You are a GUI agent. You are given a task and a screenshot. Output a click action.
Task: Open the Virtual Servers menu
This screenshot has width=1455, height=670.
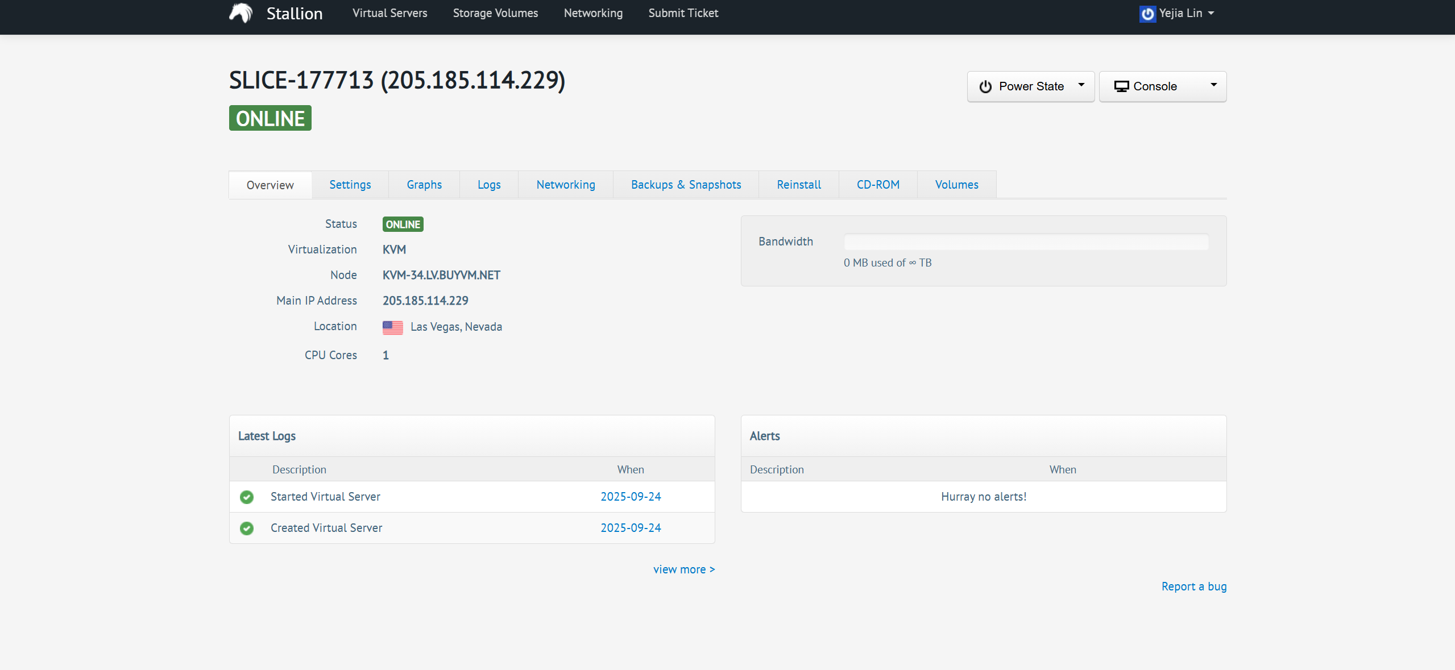click(389, 13)
